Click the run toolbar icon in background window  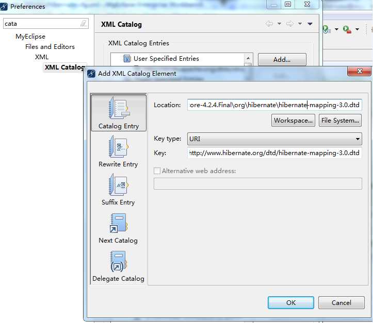tap(327, 29)
